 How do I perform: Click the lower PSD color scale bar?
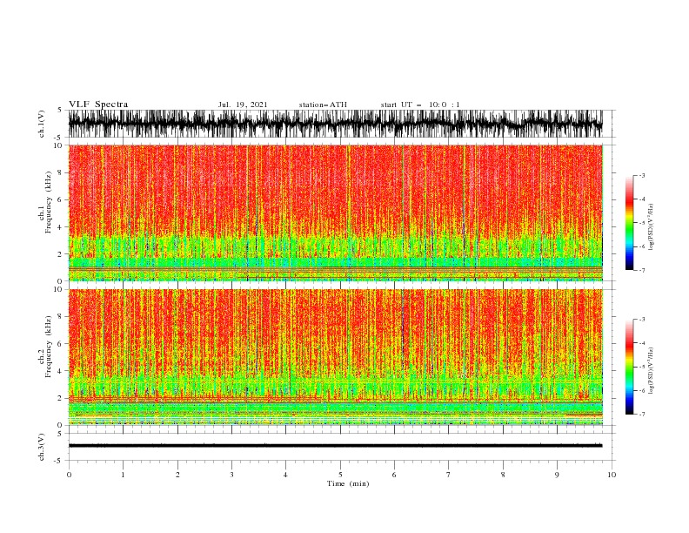tap(629, 367)
